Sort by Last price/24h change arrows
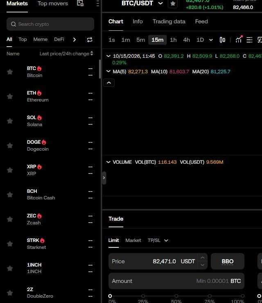The height and width of the screenshot is (303, 262). 92,54
